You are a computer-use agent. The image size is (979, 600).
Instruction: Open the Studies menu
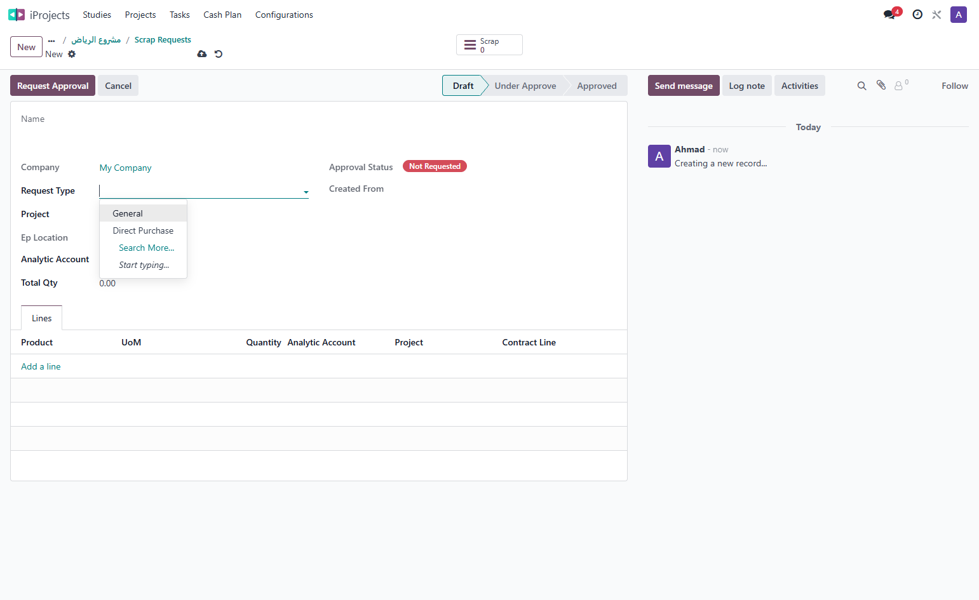[97, 15]
